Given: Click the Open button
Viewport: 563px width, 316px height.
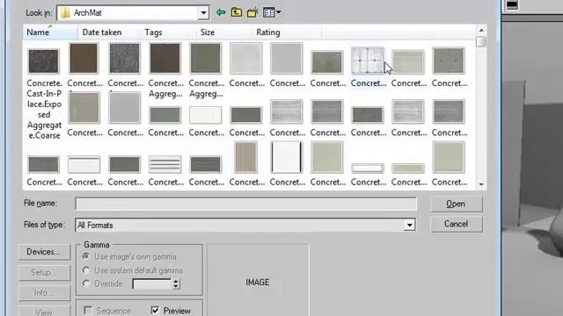Looking at the screenshot, I should pyautogui.click(x=457, y=204).
